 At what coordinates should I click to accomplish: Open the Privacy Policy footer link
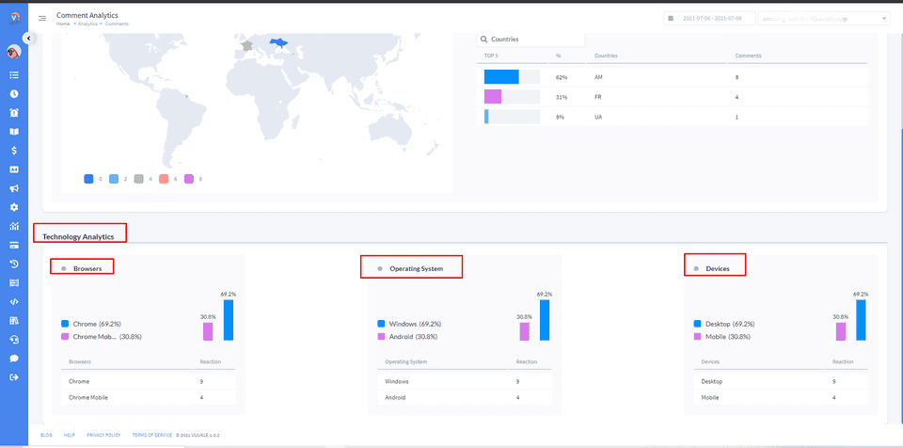103,435
